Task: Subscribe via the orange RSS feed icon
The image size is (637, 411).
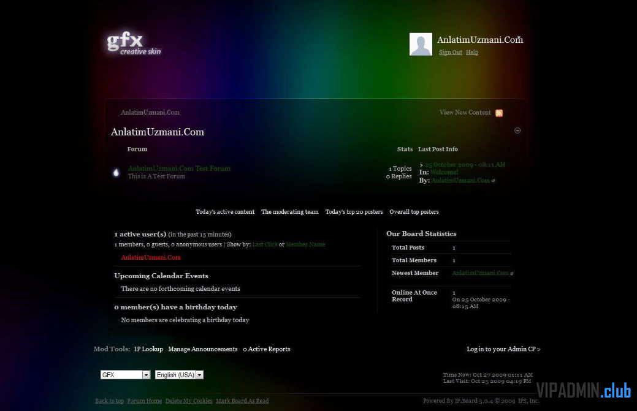Action: click(x=499, y=113)
